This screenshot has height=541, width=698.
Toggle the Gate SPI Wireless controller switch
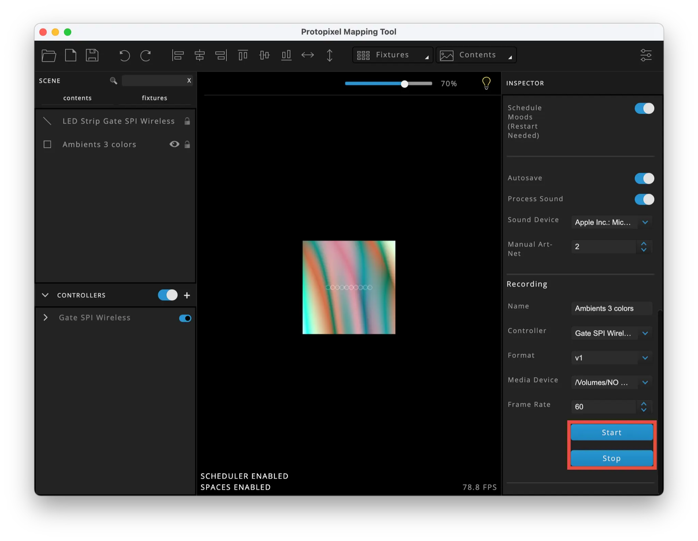pos(185,318)
